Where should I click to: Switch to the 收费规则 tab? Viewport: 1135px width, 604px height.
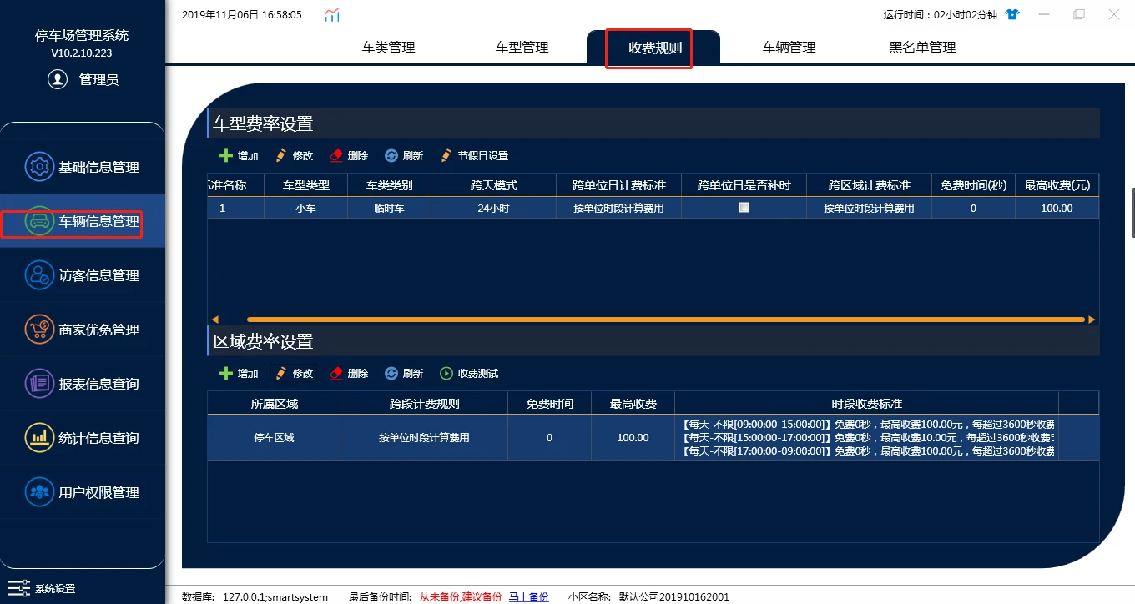point(655,48)
